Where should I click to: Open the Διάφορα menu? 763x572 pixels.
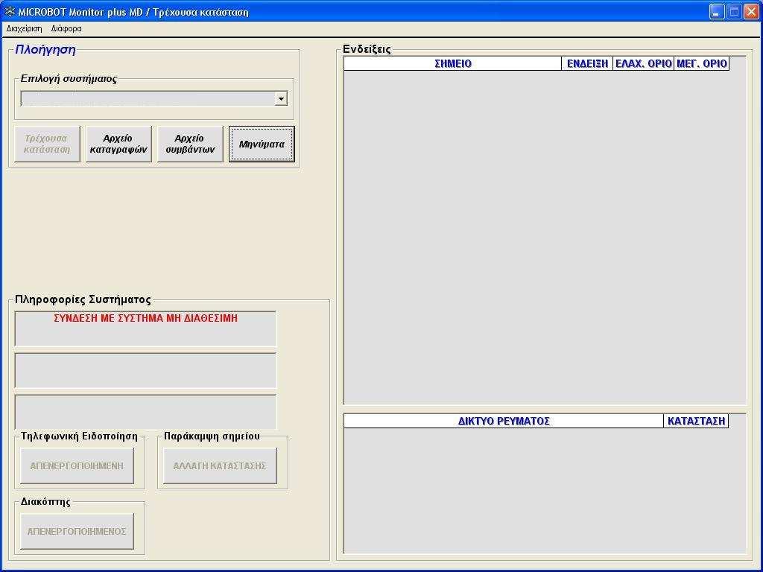[x=66, y=28]
